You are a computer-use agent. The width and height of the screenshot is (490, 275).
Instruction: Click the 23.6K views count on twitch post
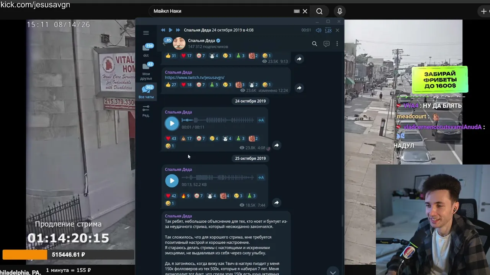point(248,91)
